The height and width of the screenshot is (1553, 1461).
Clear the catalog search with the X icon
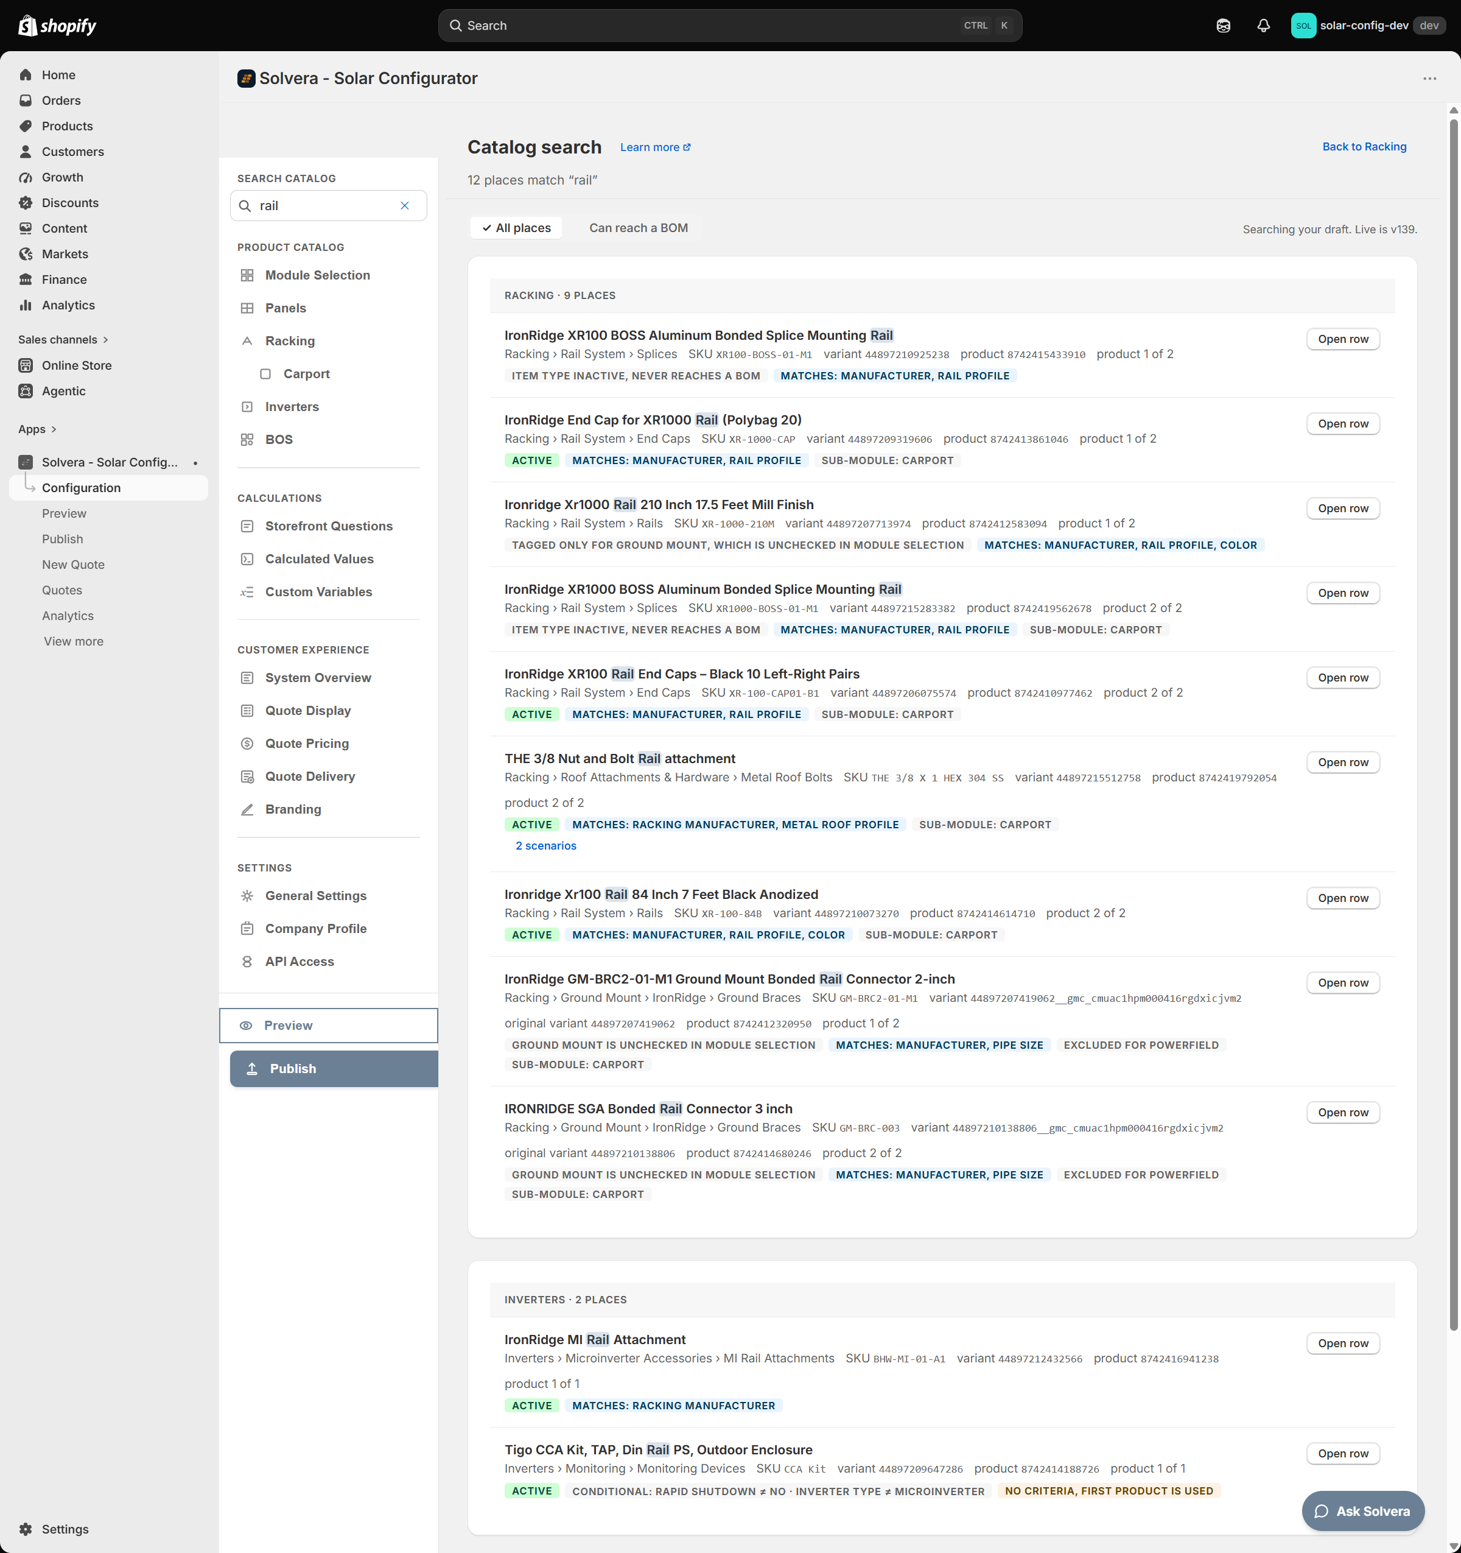404,205
